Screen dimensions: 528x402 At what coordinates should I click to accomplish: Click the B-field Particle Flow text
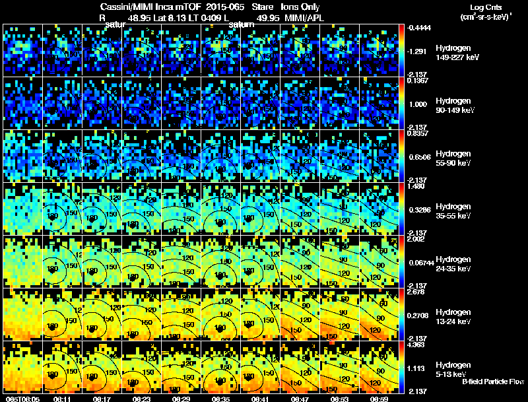click(492, 382)
